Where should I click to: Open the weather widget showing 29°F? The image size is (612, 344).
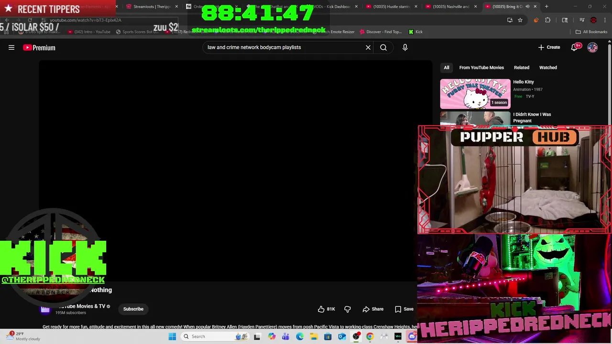point(23,336)
